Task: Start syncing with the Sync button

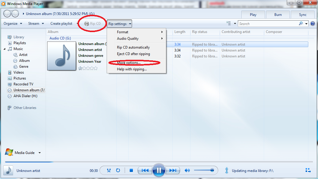Action: coord(302,14)
